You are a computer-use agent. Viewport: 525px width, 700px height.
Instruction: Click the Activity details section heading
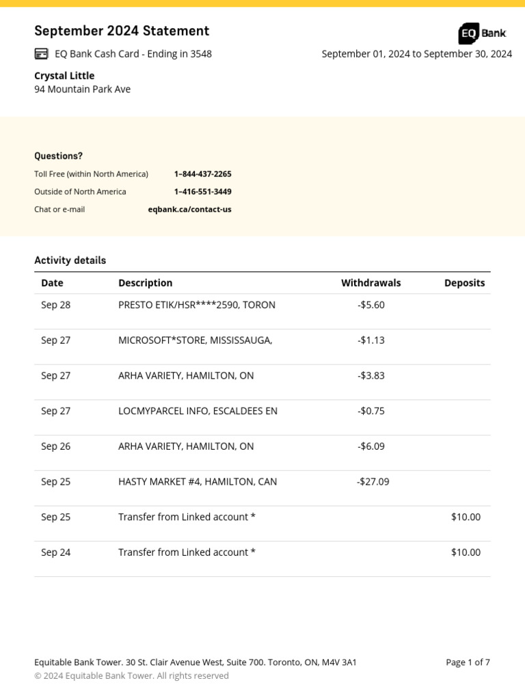tap(70, 260)
